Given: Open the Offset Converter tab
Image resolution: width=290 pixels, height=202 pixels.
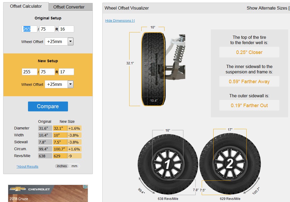Looking at the screenshot, I should pos(70,7).
